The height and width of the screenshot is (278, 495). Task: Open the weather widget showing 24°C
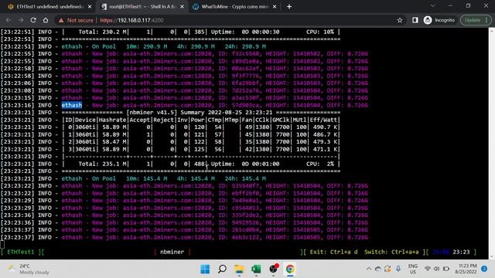click(29, 270)
